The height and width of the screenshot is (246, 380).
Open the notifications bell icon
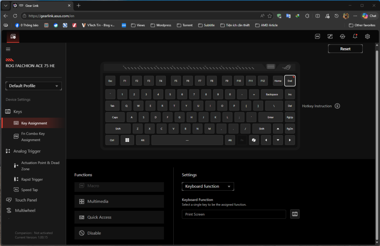(x=355, y=36)
